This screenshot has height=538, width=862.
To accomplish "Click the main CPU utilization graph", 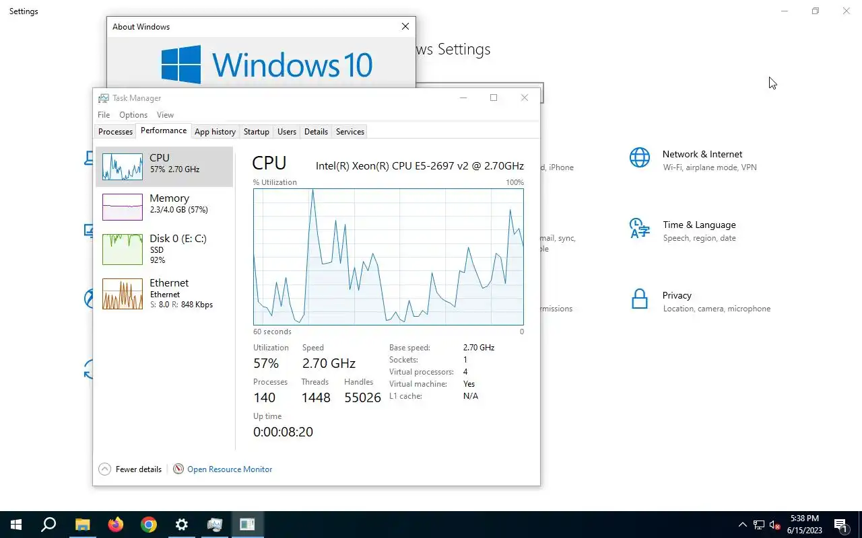I will [389, 257].
